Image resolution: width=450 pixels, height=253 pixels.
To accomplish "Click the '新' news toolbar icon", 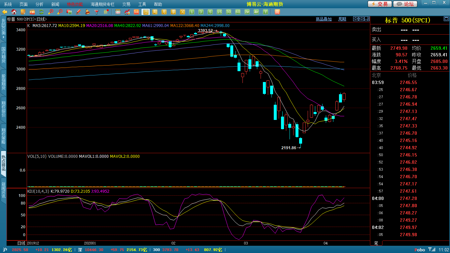I will 106,12.
